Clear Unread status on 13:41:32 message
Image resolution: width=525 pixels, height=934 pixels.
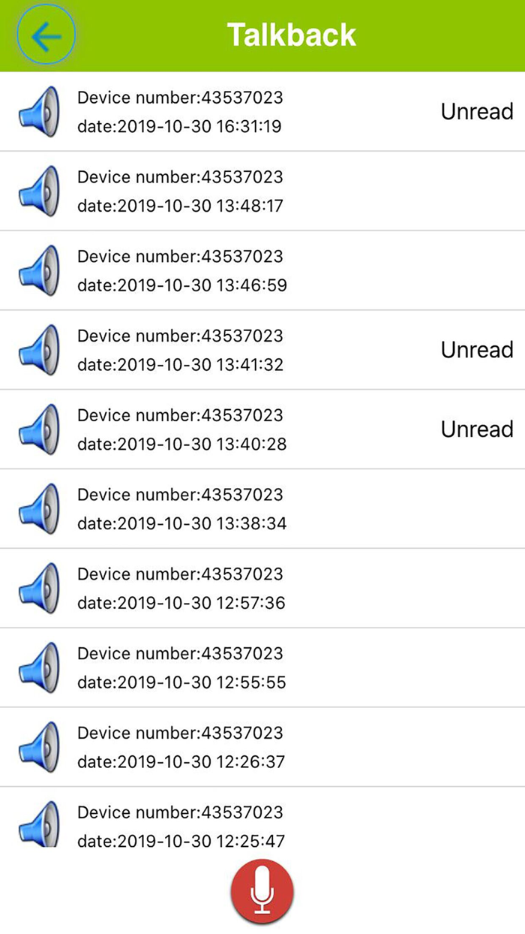coord(477,350)
